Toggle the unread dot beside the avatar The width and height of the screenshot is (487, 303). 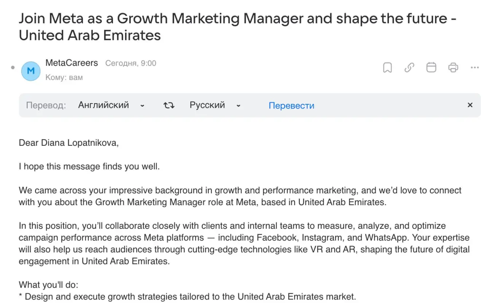(x=13, y=68)
